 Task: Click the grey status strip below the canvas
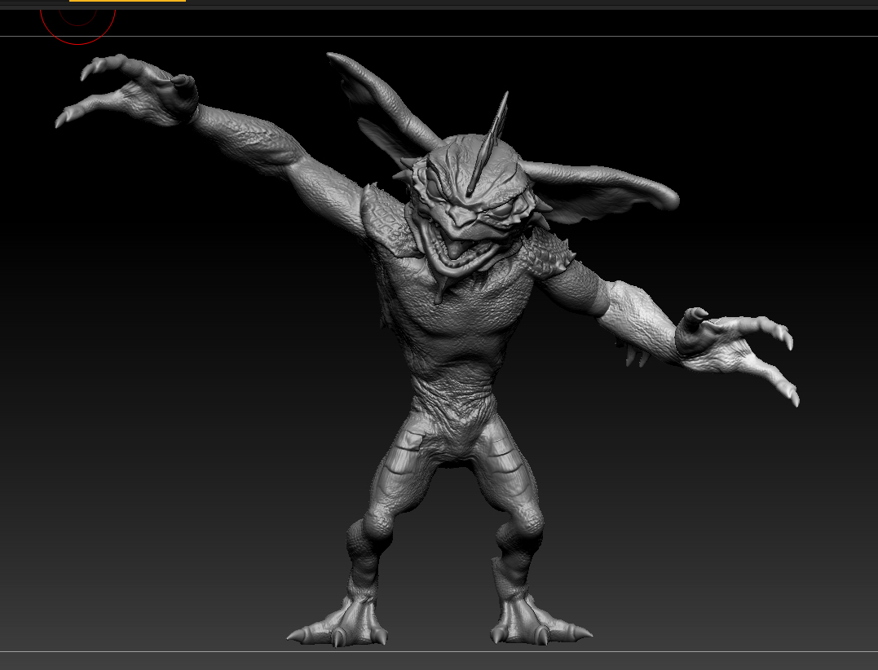click(x=439, y=660)
